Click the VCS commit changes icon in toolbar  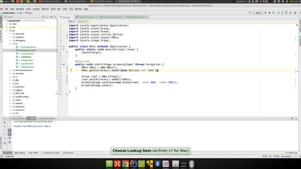pyautogui.click(x=282, y=13)
